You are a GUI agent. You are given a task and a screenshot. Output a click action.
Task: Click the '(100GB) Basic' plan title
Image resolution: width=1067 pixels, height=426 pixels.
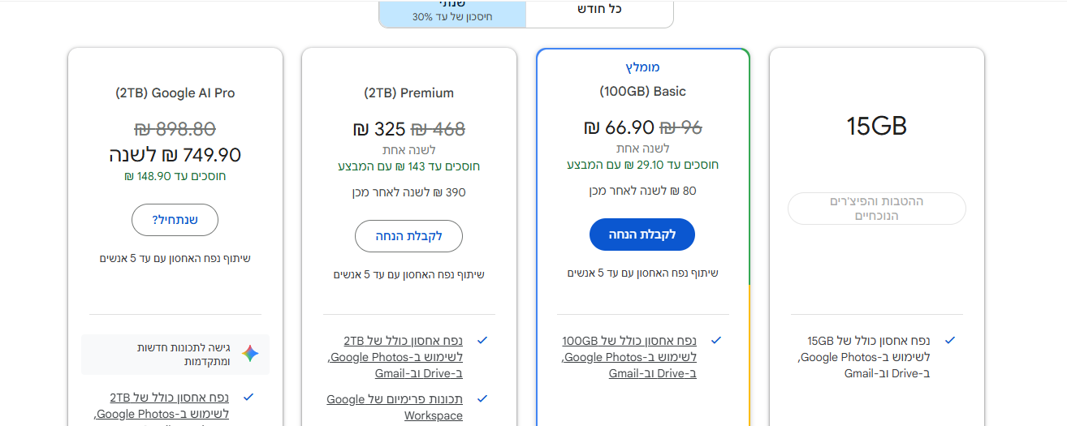click(x=642, y=91)
